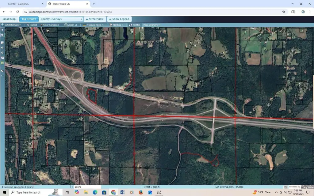Click the Street View button
The width and height of the screenshot is (314, 196).
click(94, 19)
